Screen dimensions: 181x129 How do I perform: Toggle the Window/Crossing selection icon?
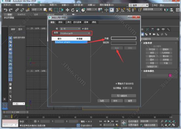click(61, 10)
